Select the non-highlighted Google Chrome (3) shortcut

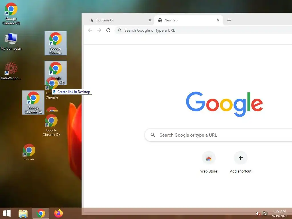(x=51, y=125)
